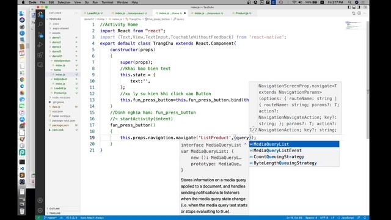
Task: Toggle bottom panel layout icon
Action: tap(354, 7)
